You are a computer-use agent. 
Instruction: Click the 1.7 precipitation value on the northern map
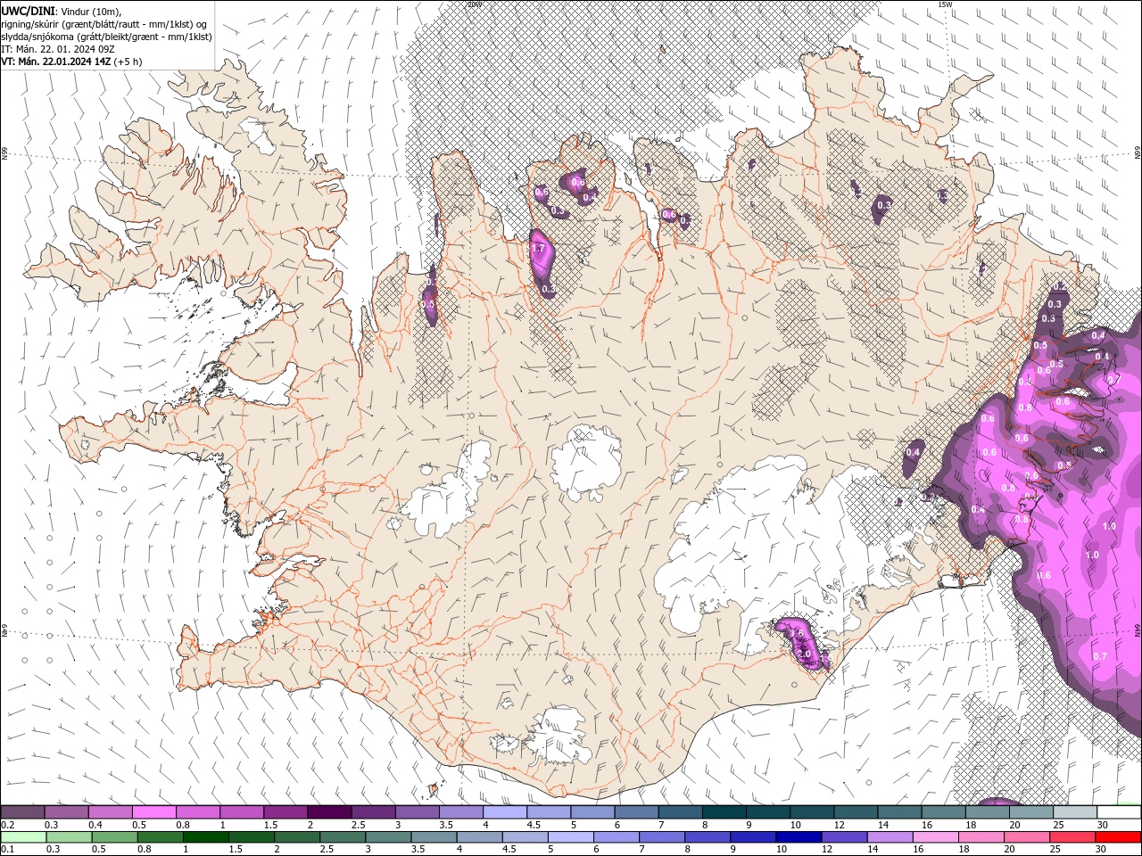pyautogui.click(x=538, y=250)
